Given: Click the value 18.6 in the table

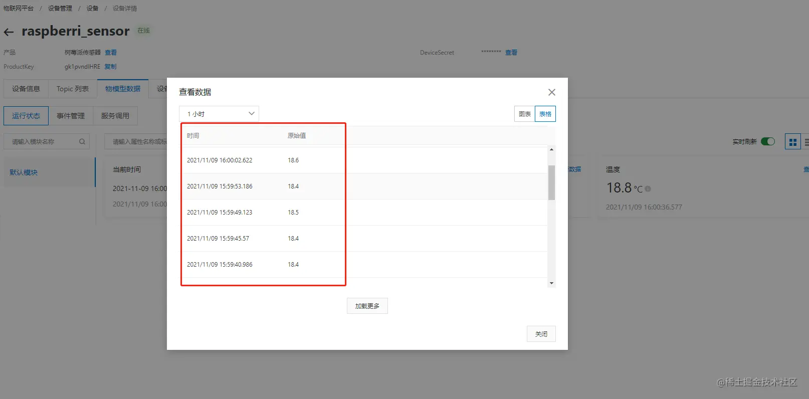Looking at the screenshot, I should (293, 160).
